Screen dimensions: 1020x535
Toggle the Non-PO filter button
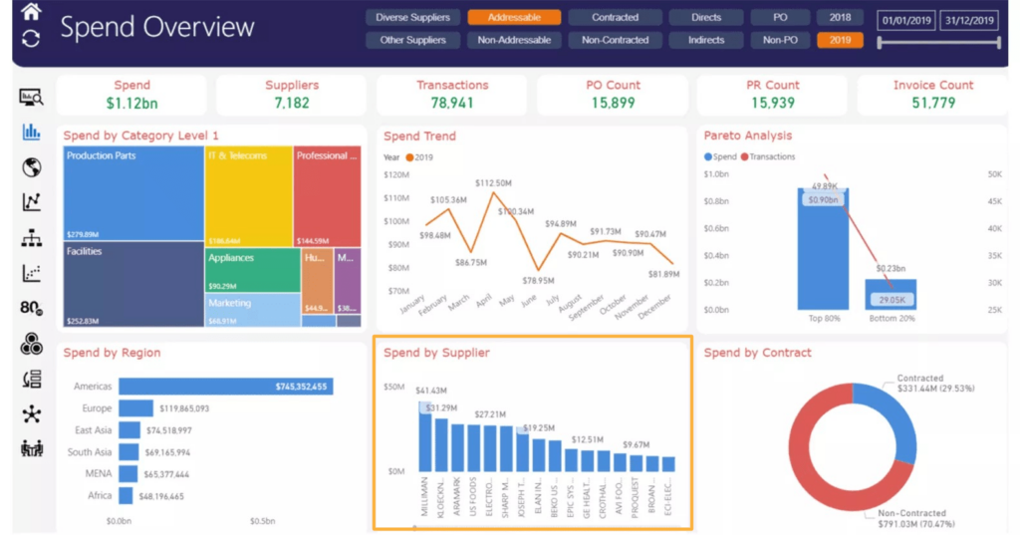(780, 40)
